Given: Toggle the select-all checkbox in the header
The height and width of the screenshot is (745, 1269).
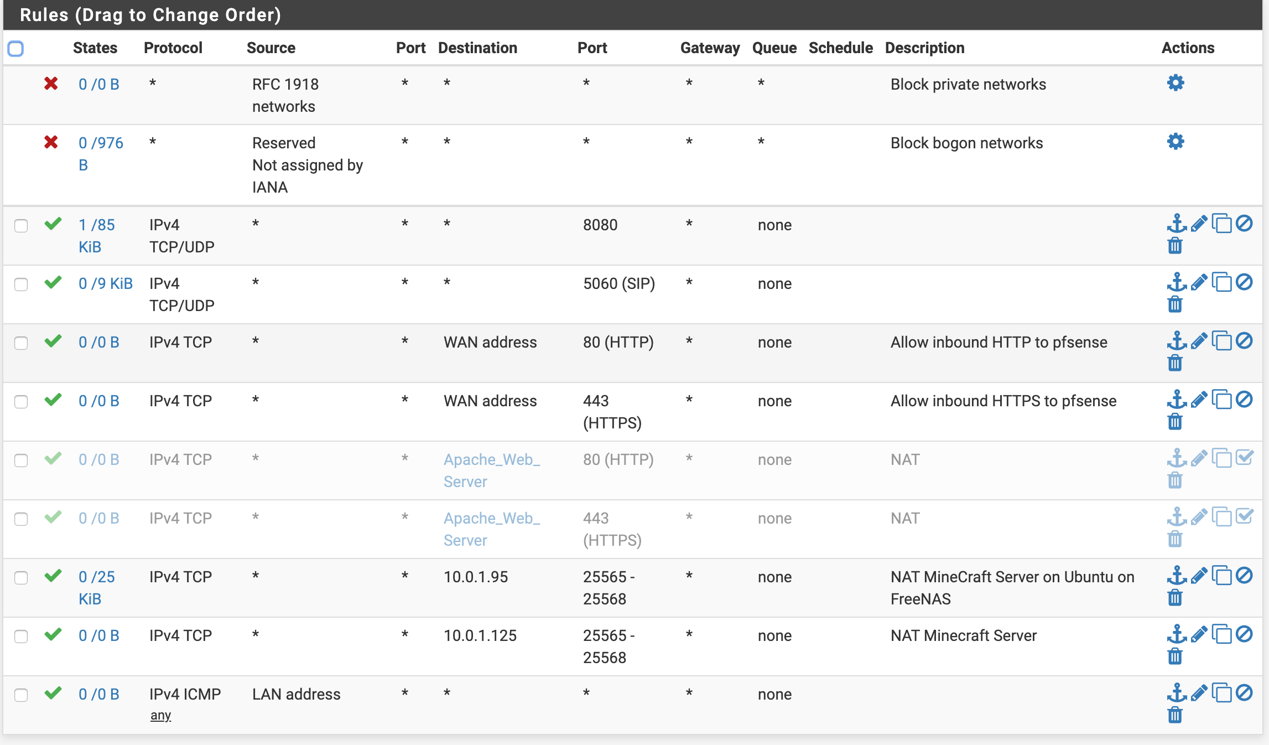Looking at the screenshot, I should click(15, 49).
